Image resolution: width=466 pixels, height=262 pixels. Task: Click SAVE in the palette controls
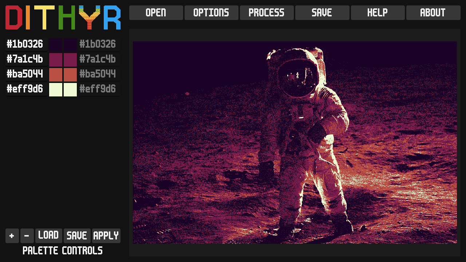click(x=77, y=236)
